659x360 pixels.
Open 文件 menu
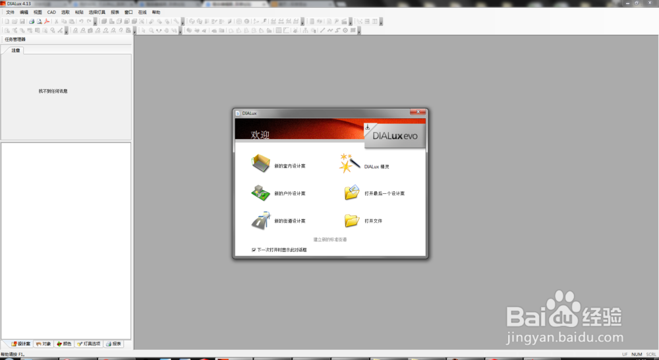[x=10, y=12]
